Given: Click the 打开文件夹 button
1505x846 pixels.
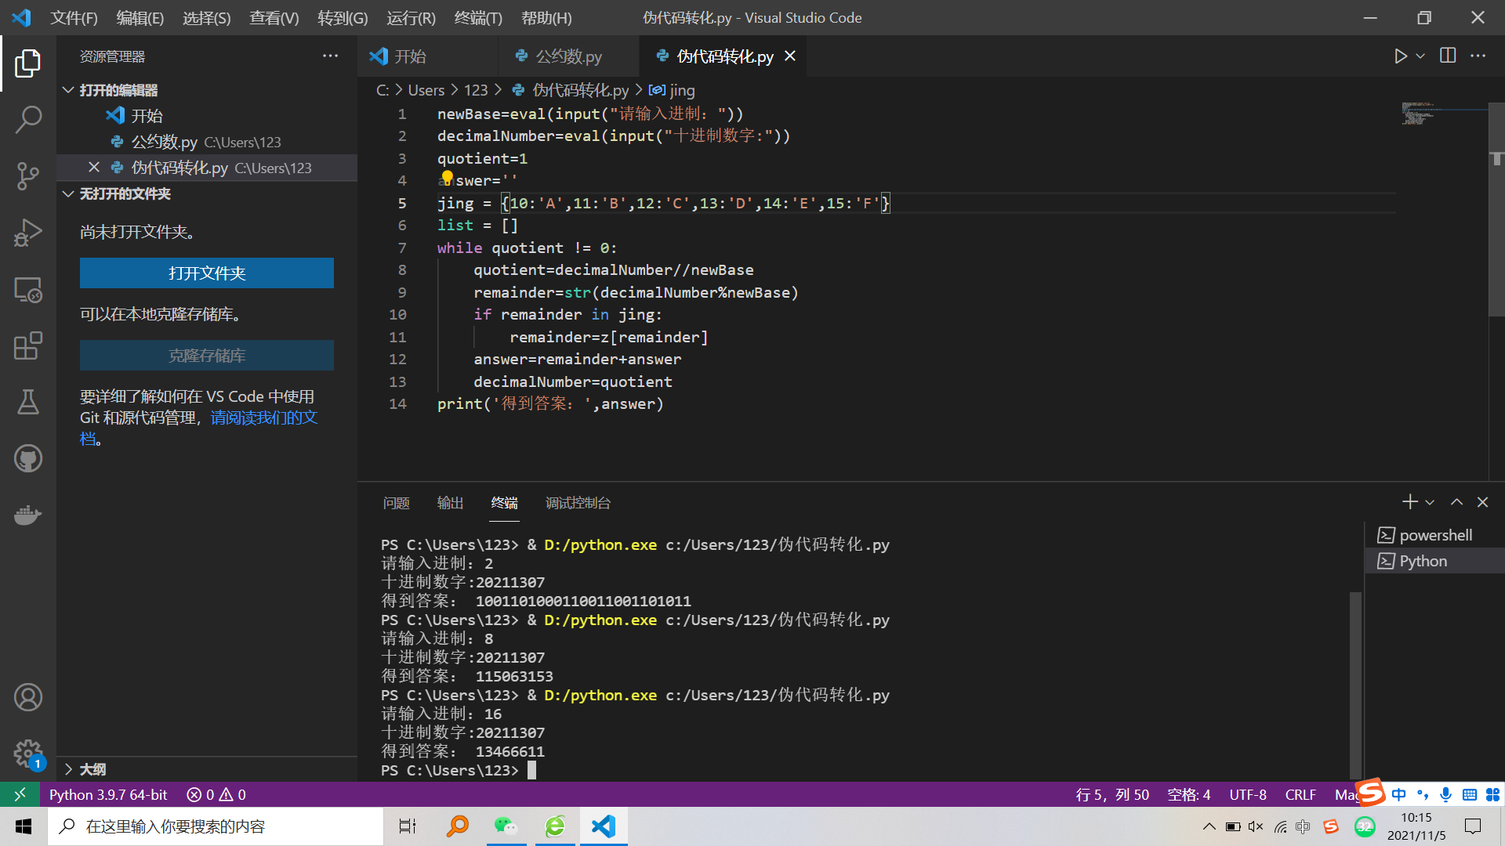Looking at the screenshot, I should 207,273.
